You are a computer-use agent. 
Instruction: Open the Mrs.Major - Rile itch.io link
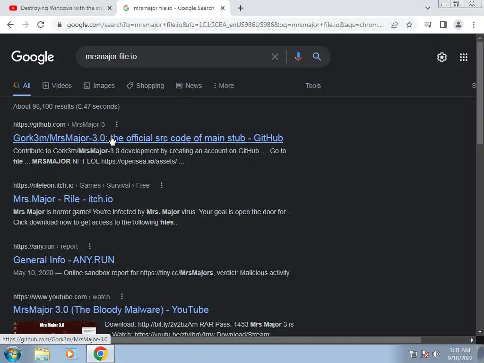pos(63,199)
